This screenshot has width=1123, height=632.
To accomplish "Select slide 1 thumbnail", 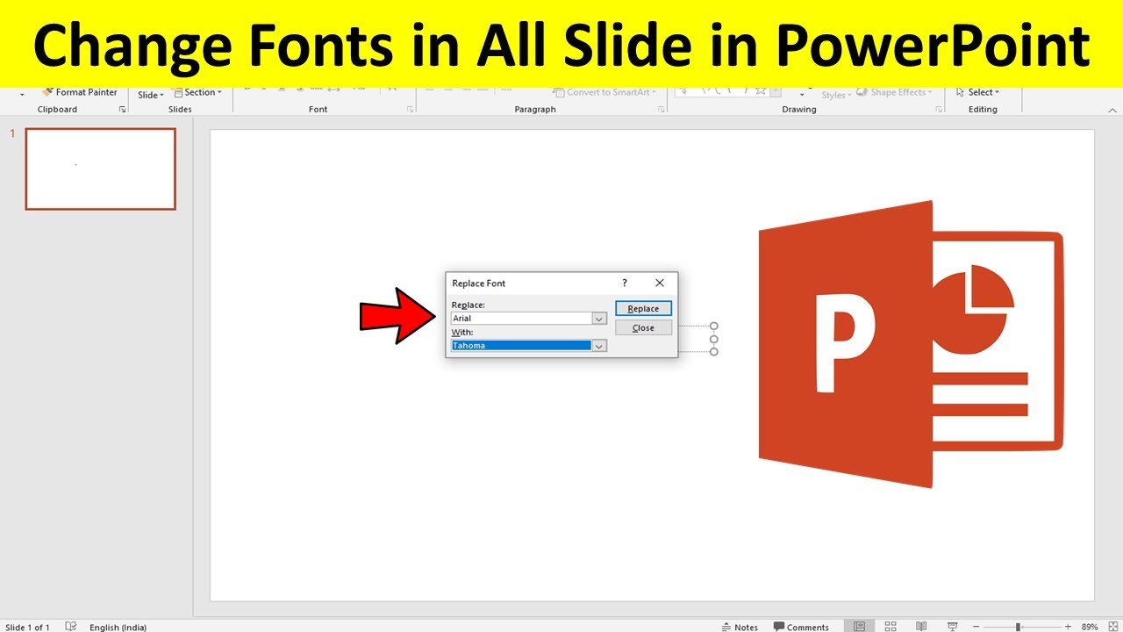I will pos(100,169).
